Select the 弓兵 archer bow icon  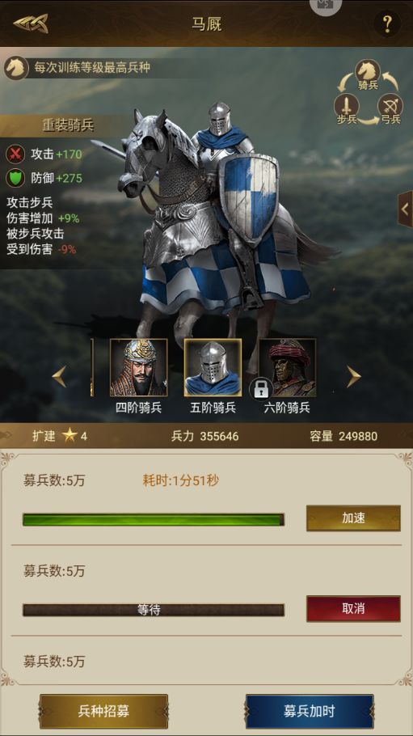390,106
